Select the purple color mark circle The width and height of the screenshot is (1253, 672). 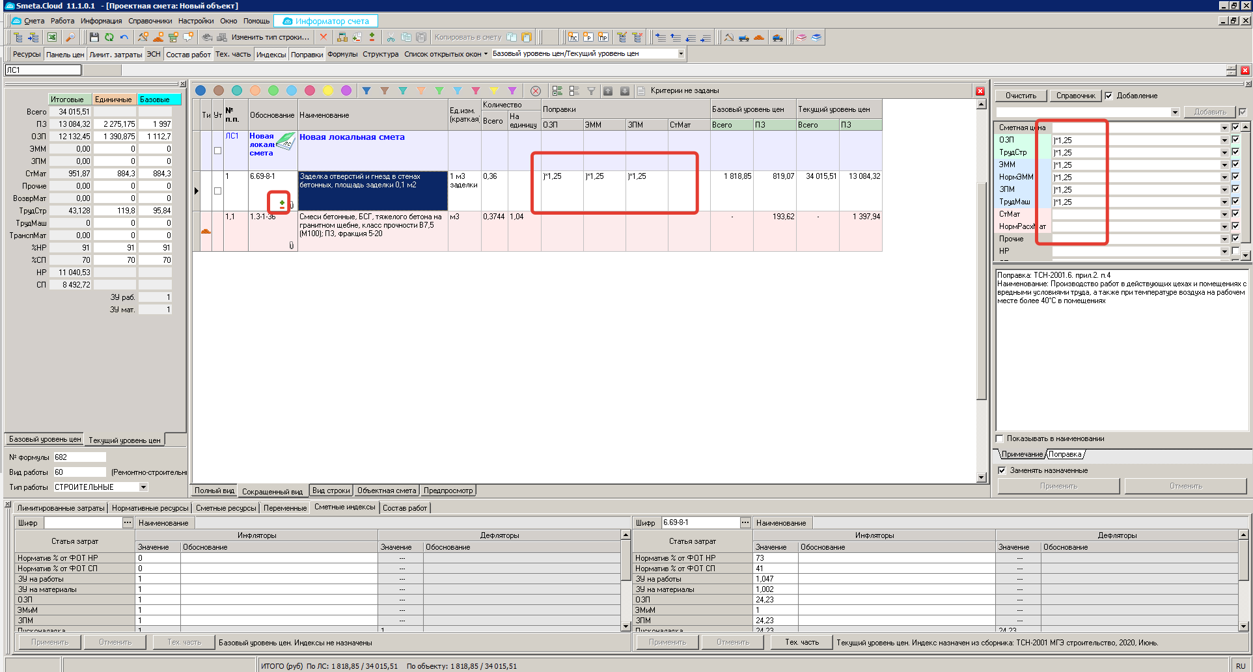(x=346, y=90)
